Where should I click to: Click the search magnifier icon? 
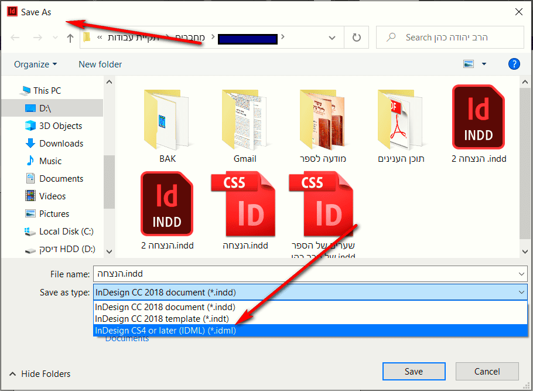pyautogui.click(x=391, y=37)
